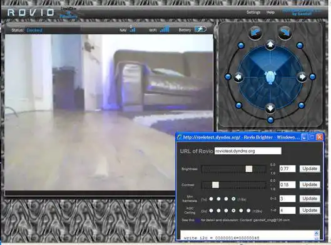Click the URL of Rovio input field
The height and width of the screenshot is (245, 331).
click(248, 151)
